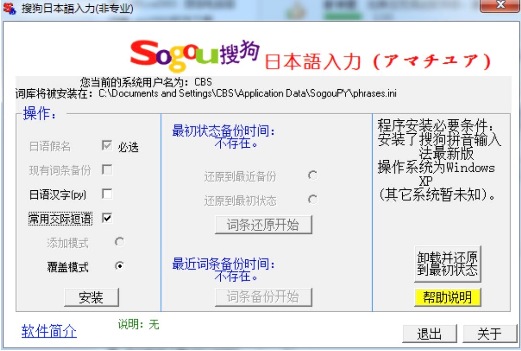Enable the 现有词条备份 checkbox
521x351 pixels.
pyautogui.click(x=107, y=170)
